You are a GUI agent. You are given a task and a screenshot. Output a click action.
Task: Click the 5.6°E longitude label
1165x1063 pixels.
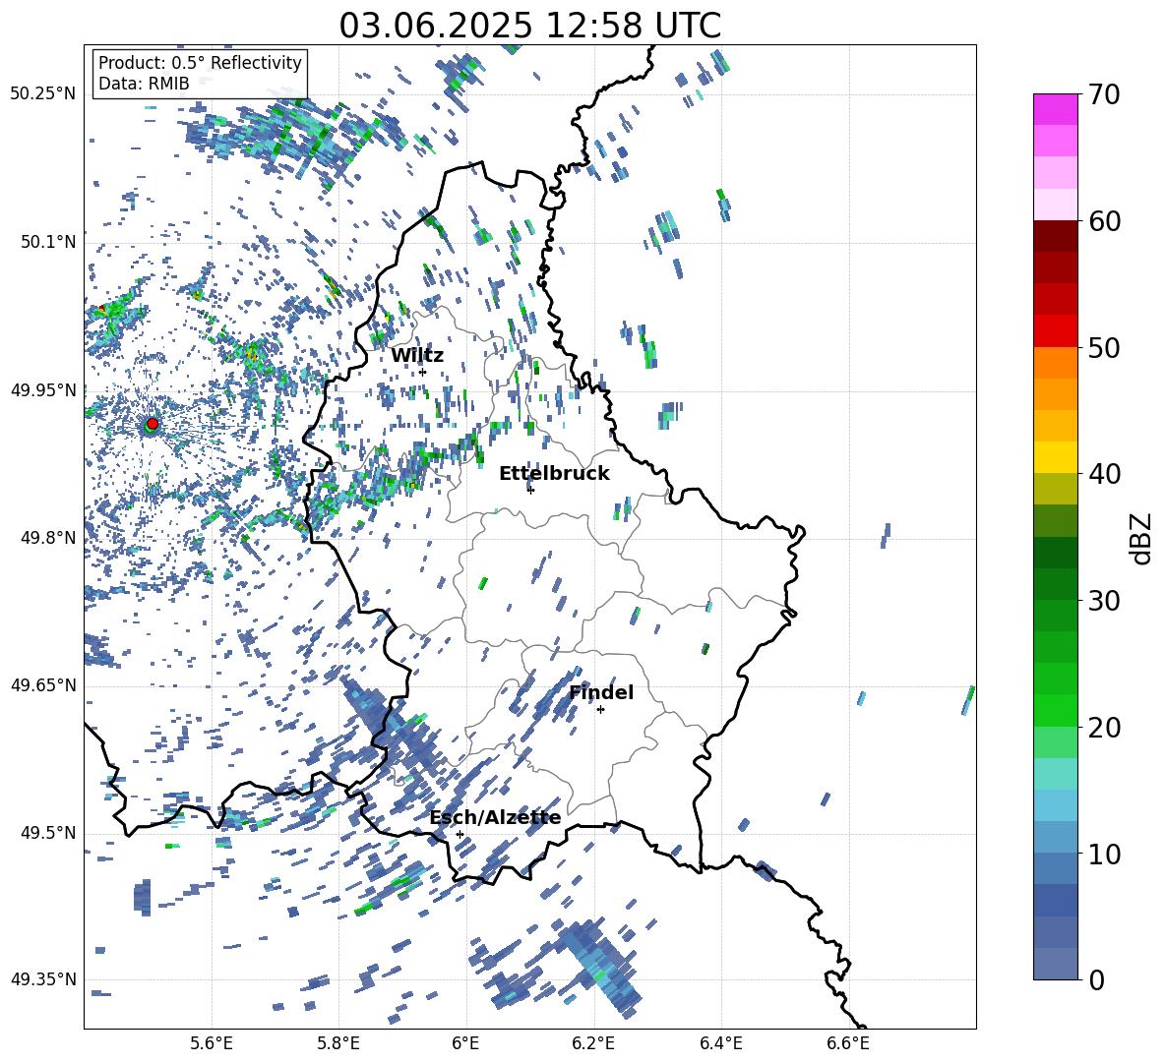212,1044
